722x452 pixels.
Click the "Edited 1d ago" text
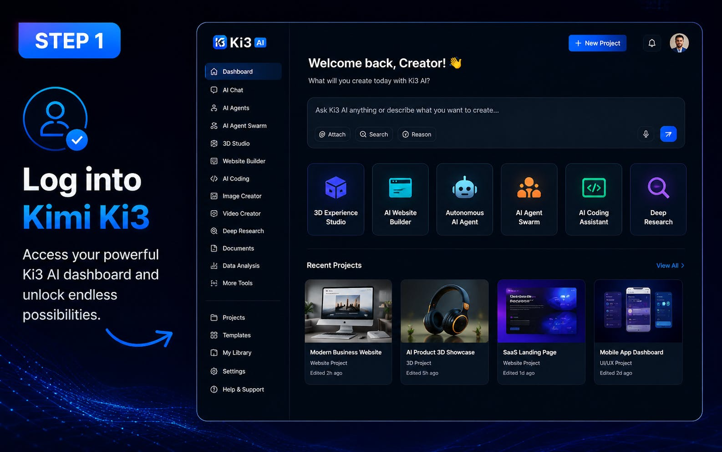tap(519, 373)
